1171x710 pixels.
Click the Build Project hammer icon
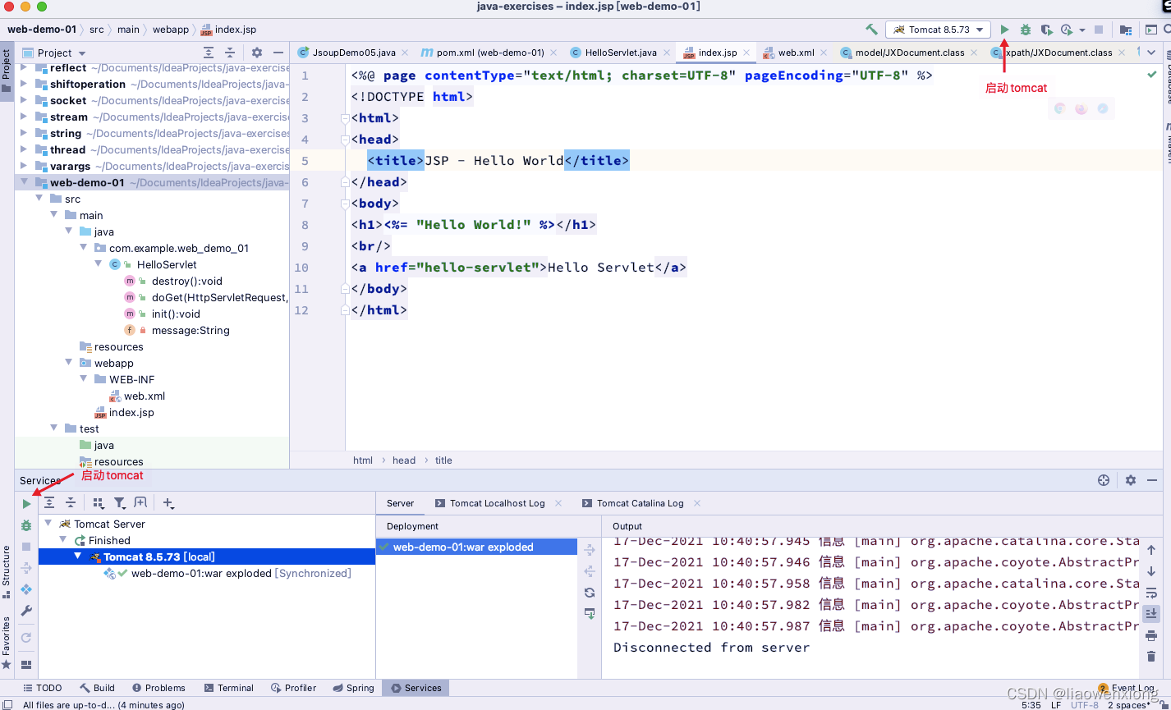coord(871,30)
